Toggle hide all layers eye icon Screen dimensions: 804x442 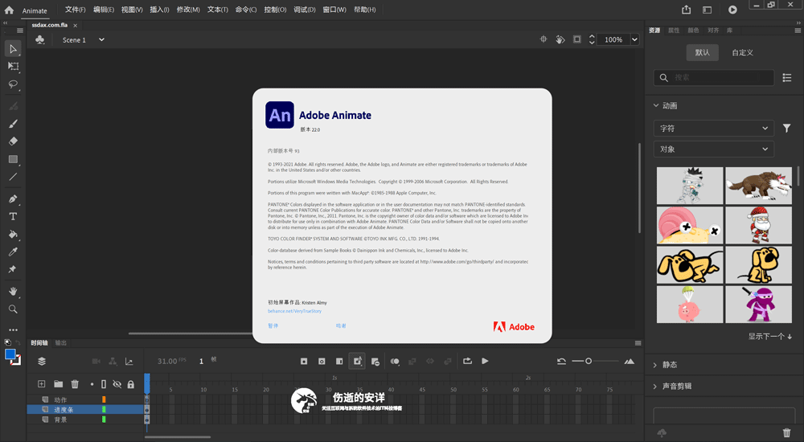(x=117, y=384)
